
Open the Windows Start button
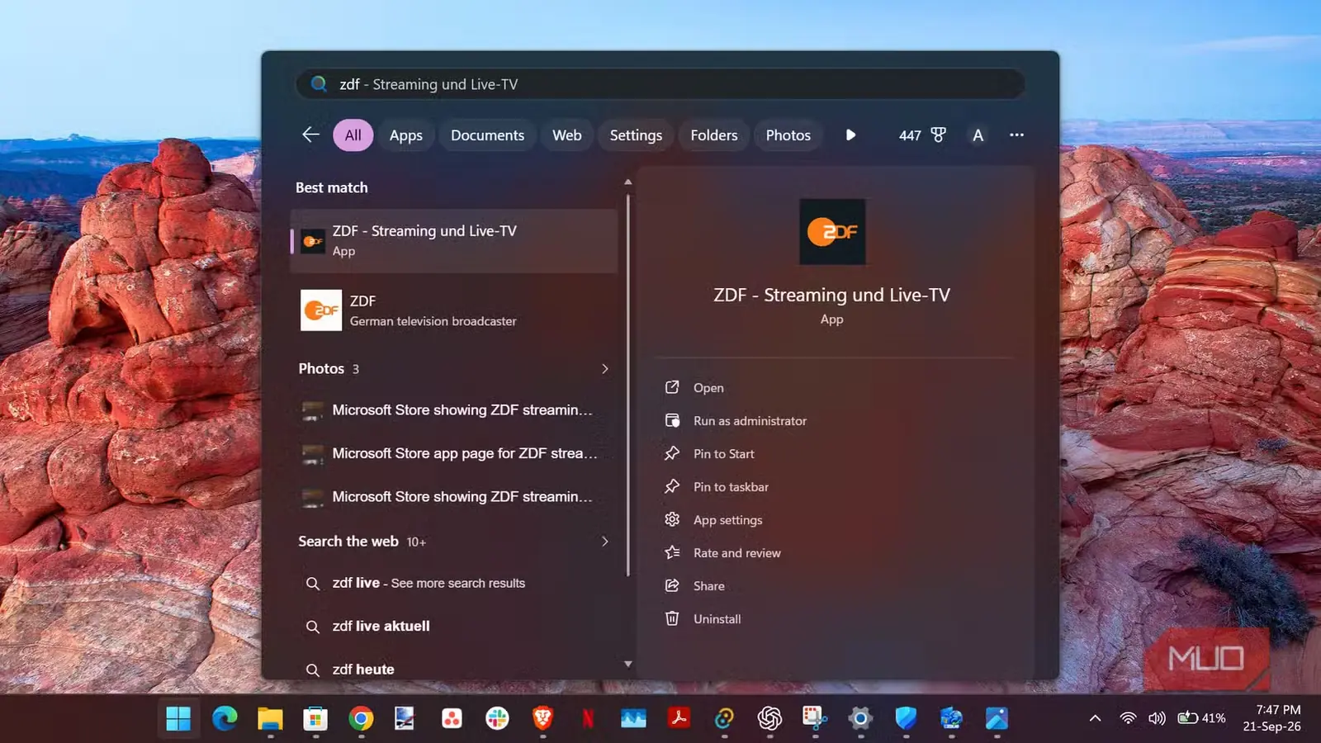pos(178,718)
